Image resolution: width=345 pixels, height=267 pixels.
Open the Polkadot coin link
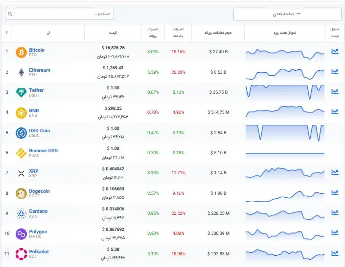click(39, 252)
